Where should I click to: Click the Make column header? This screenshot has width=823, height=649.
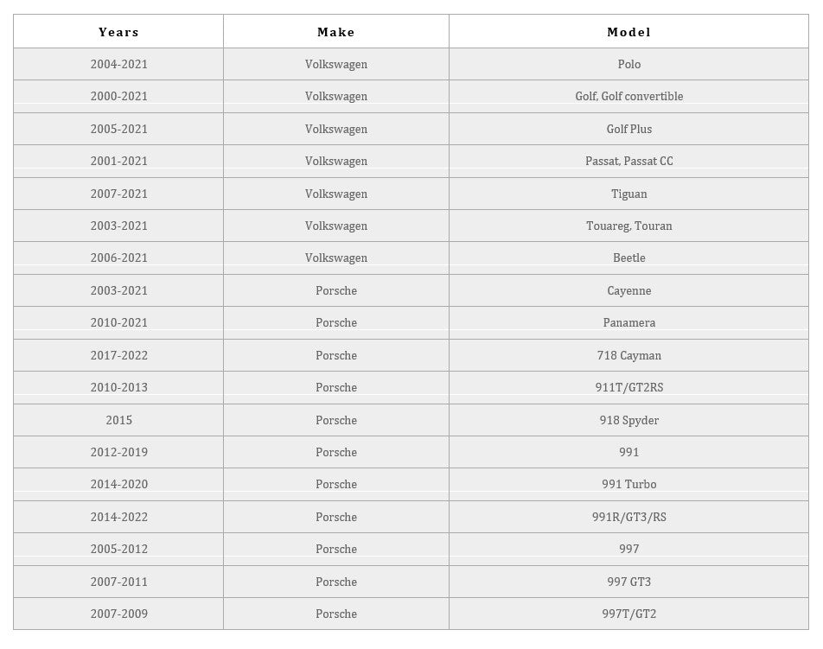point(335,32)
